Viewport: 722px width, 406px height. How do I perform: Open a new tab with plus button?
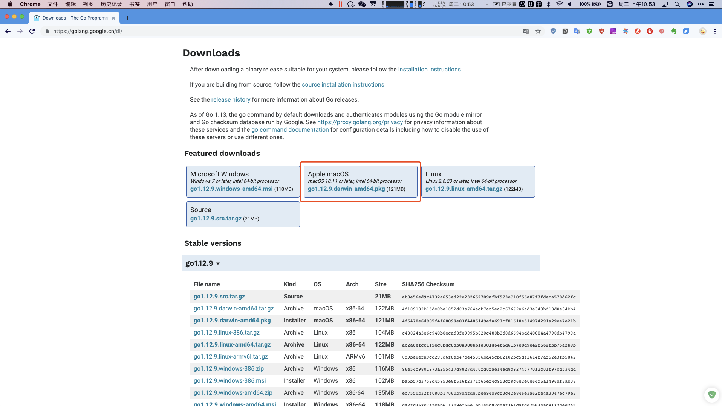point(128,18)
